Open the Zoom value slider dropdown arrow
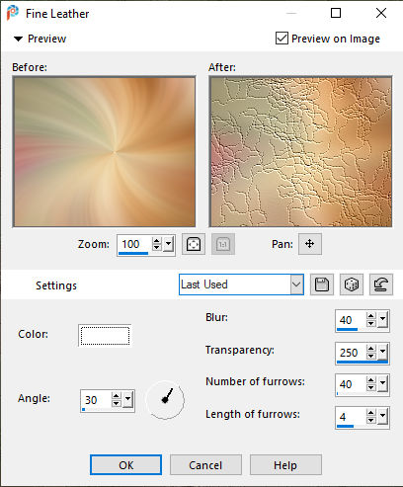The image size is (403, 487). pos(168,244)
